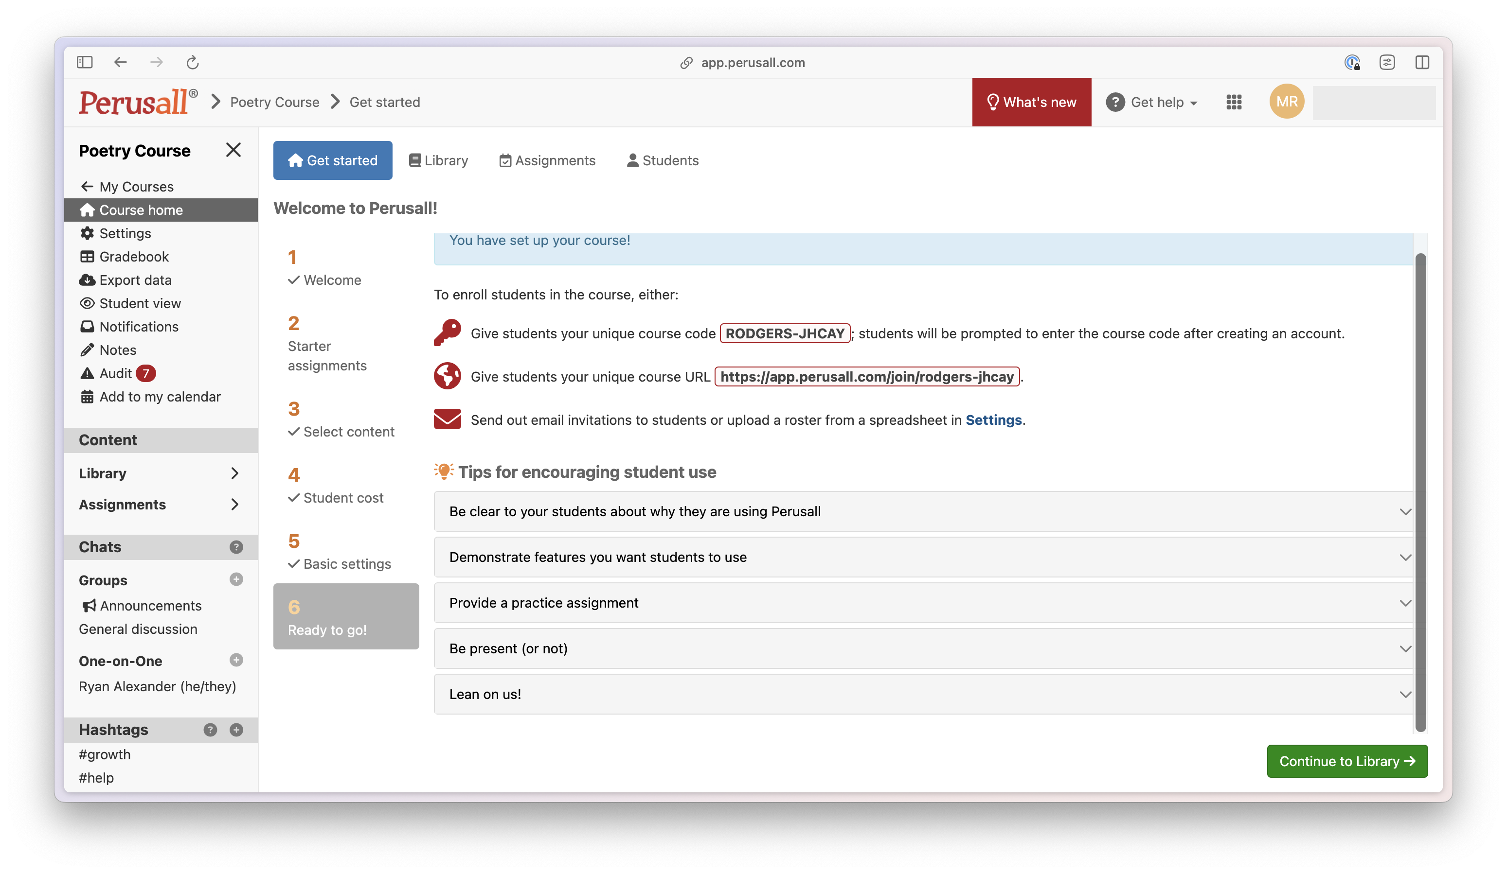The width and height of the screenshot is (1507, 874).
Task: Add a One-on-One chat with plus icon
Action: pos(236,660)
